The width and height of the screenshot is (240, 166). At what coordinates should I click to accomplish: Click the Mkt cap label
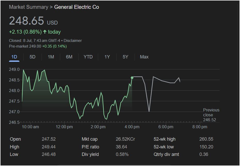(x=90, y=139)
